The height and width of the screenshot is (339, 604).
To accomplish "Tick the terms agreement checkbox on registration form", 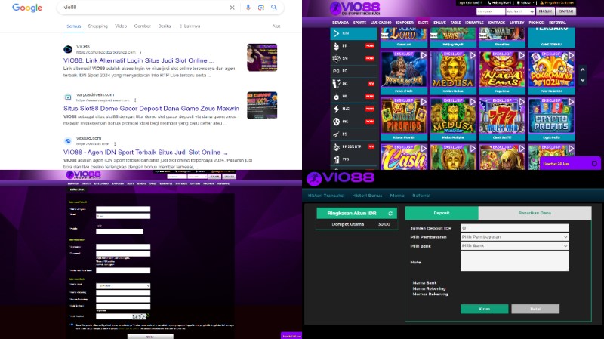I will point(72,325).
